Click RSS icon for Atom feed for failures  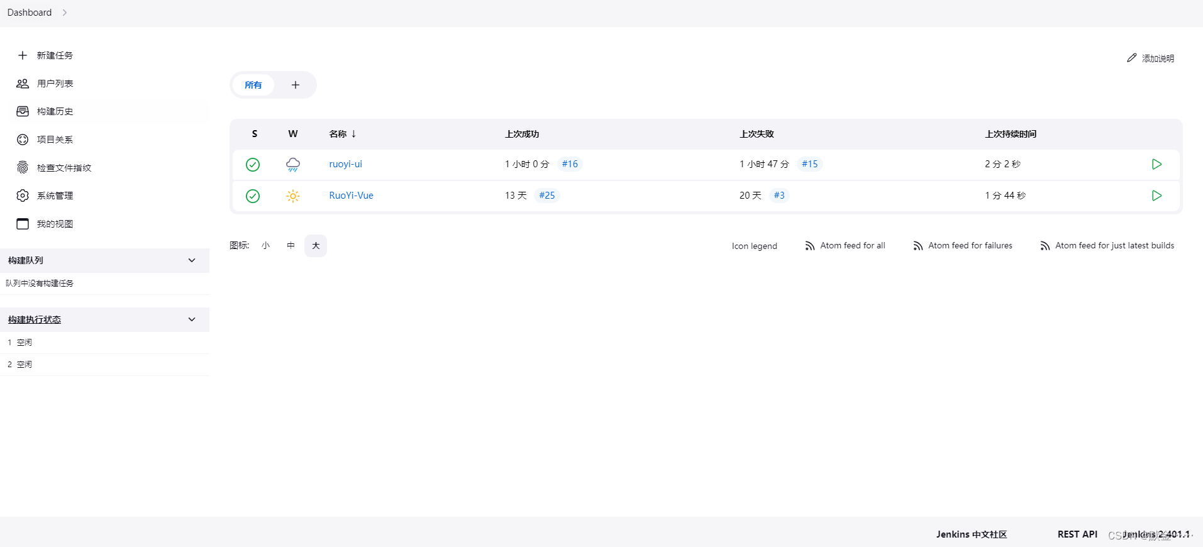[918, 246]
